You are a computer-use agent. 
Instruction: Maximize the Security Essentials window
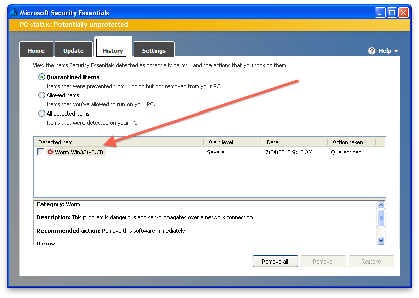(392, 13)
